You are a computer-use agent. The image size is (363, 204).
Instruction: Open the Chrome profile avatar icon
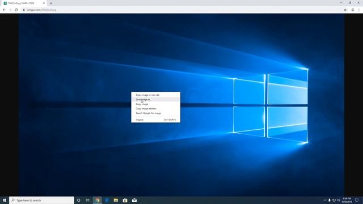pos(353,10)
